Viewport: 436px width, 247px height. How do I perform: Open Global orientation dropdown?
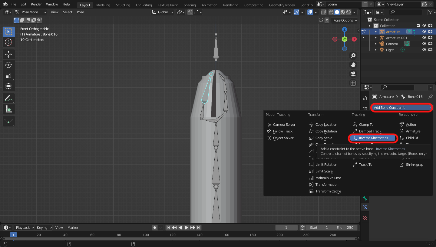pos(163,12)
